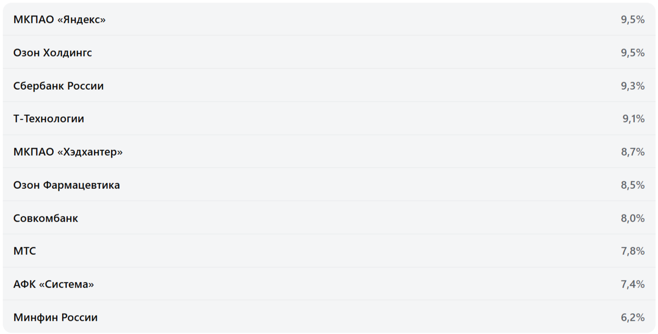Image resolution: width=658 pixels, height=334 pixels.
Task: Select the Озон Холдингс row label
Action: [x=53, y=53]
